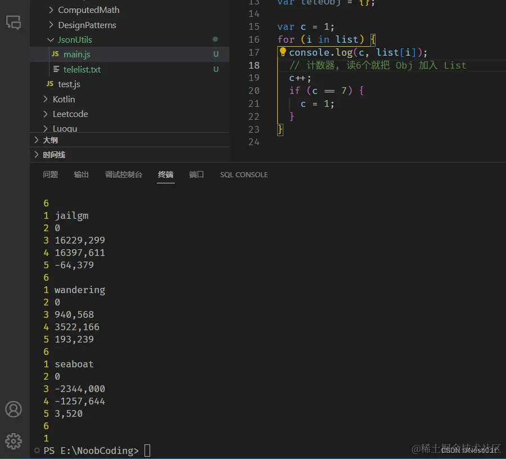Click '3,520' in terminal output
506x459 pixels.
tap(69, 413)
